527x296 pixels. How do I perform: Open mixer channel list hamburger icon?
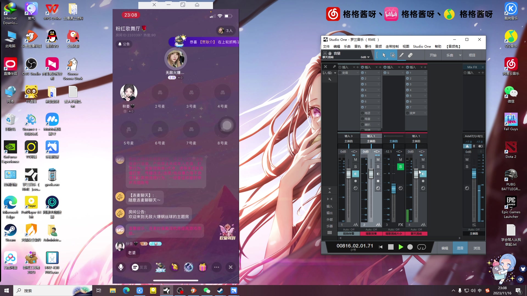(330, 232)
